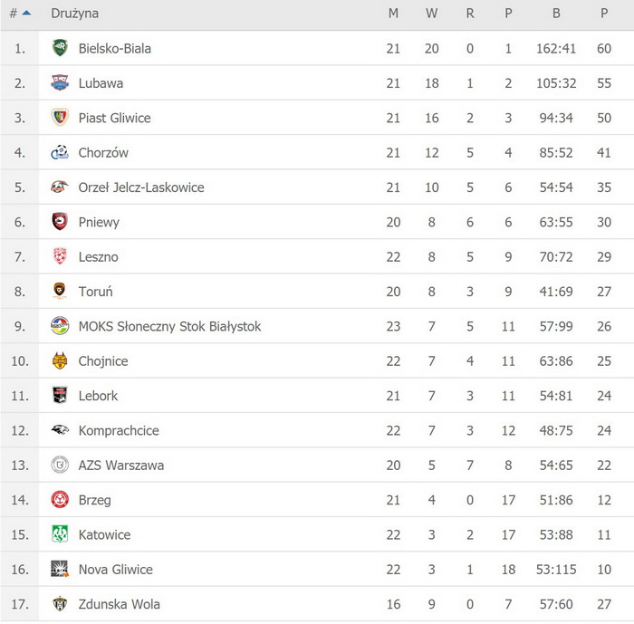Open the Chojnice team link
Screen dimensions: 634x624
pos(103,361)
